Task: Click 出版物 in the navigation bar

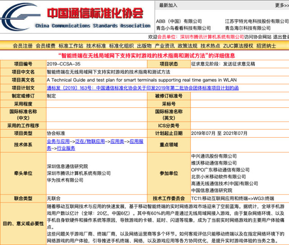Action: (x=144, y=46)
